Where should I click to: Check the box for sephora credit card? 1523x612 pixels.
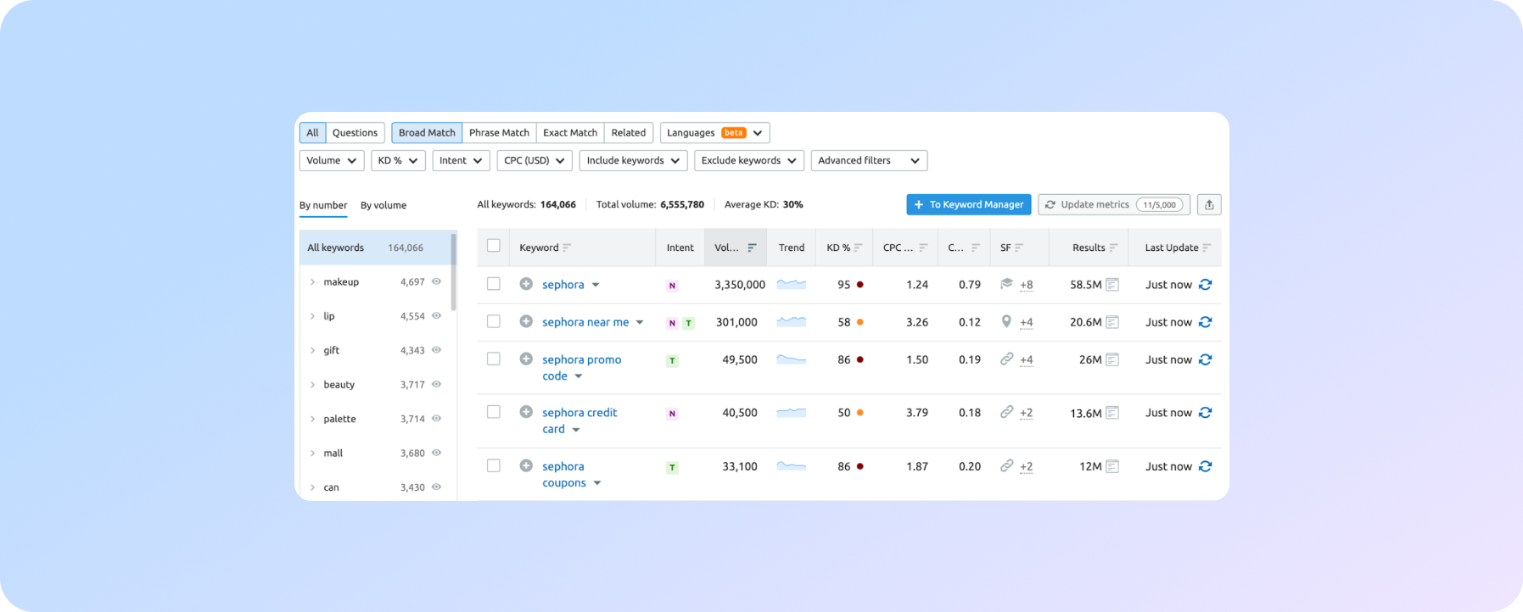coord(493,412)
